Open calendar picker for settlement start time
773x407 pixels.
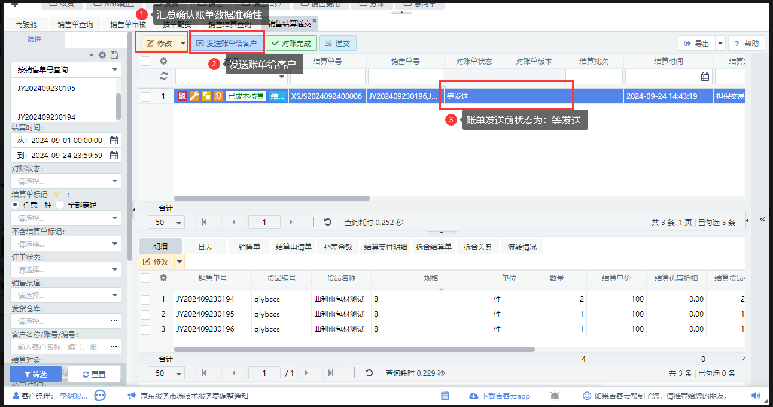coord(114,140)
